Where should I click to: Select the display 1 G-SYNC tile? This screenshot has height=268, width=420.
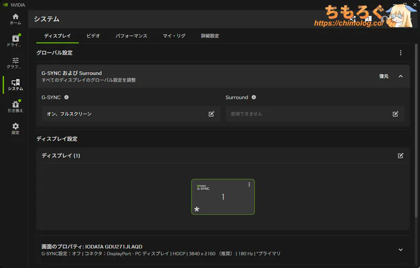pyautogui.click(x=223, y=198)
